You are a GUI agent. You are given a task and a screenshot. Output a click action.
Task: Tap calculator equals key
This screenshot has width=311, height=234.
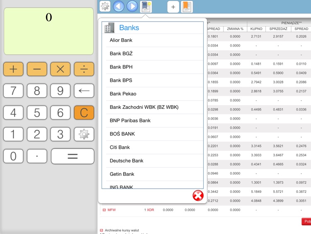point(73,156)
